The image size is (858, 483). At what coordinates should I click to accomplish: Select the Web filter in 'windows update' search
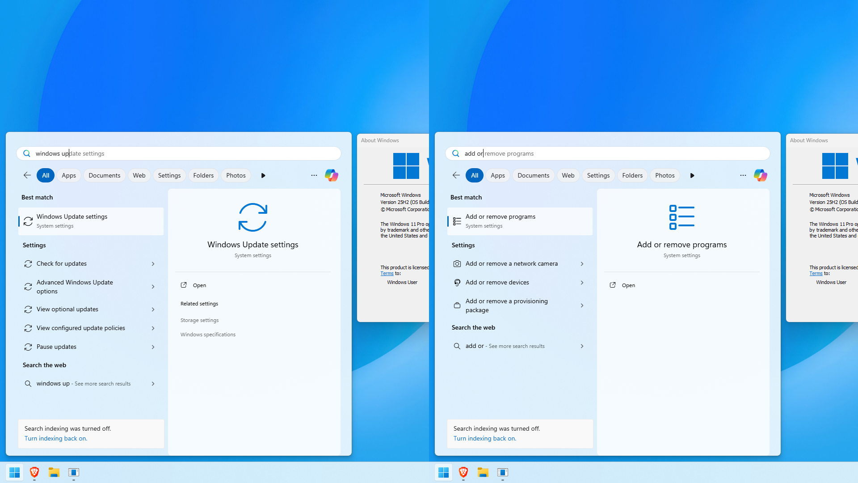click(139, 175)
